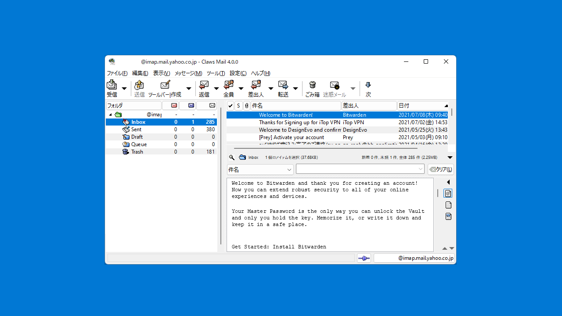562x316 pixels.
Task: Click the clear eraser icon in クリア button
Action: (432, 169)
